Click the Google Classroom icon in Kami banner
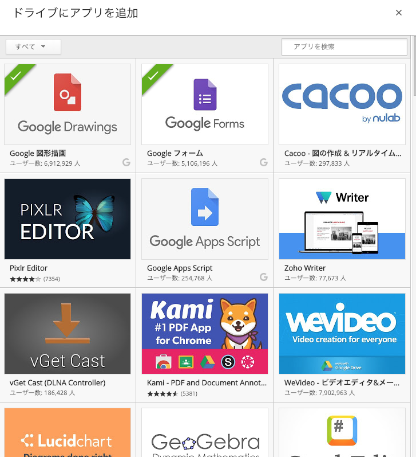Viewport: 416px width, 457px height. pyautogui.click(x=186, y=362)
